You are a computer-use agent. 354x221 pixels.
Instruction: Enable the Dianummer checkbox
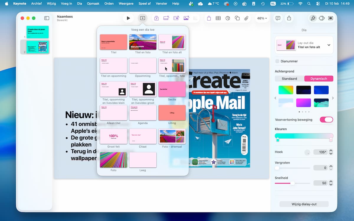pos(277,61)
